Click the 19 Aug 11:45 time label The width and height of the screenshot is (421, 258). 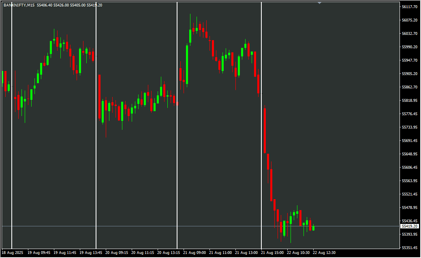pyautogui.click(x=65, y=253)
